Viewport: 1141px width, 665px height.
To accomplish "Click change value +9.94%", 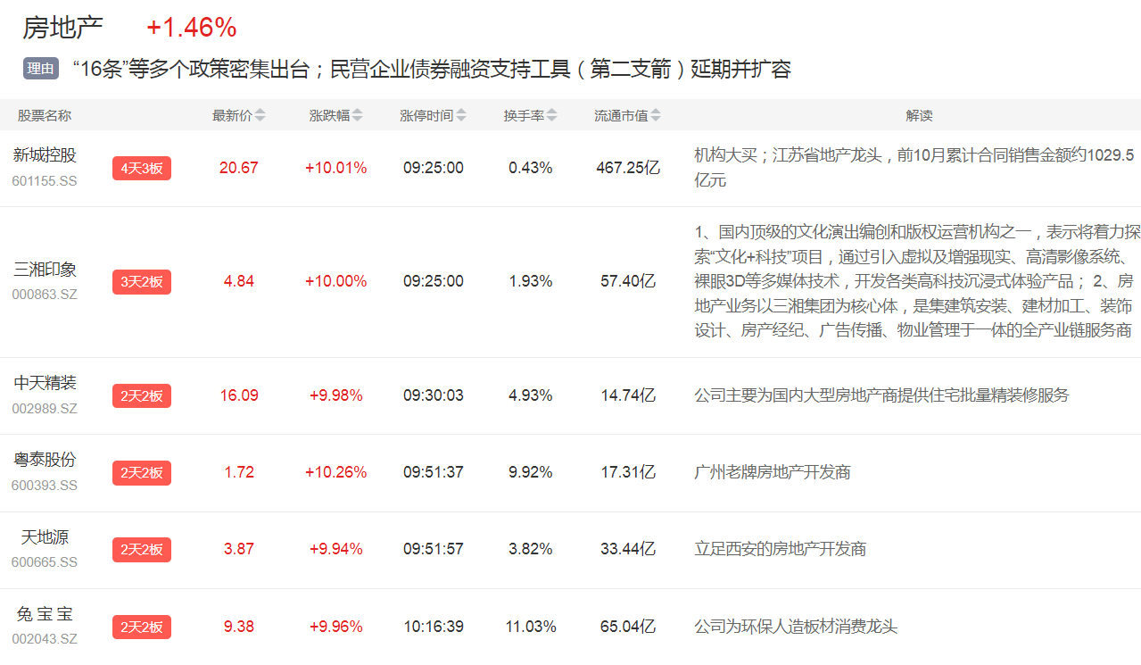I will tap(336, 549).
